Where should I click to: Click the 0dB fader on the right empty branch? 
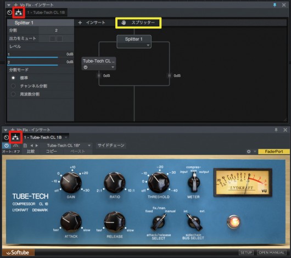(169, 76)
